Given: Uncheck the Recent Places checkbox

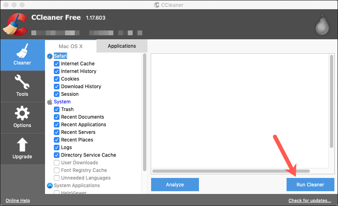Looking at the screenshot, I should point(57,140).
